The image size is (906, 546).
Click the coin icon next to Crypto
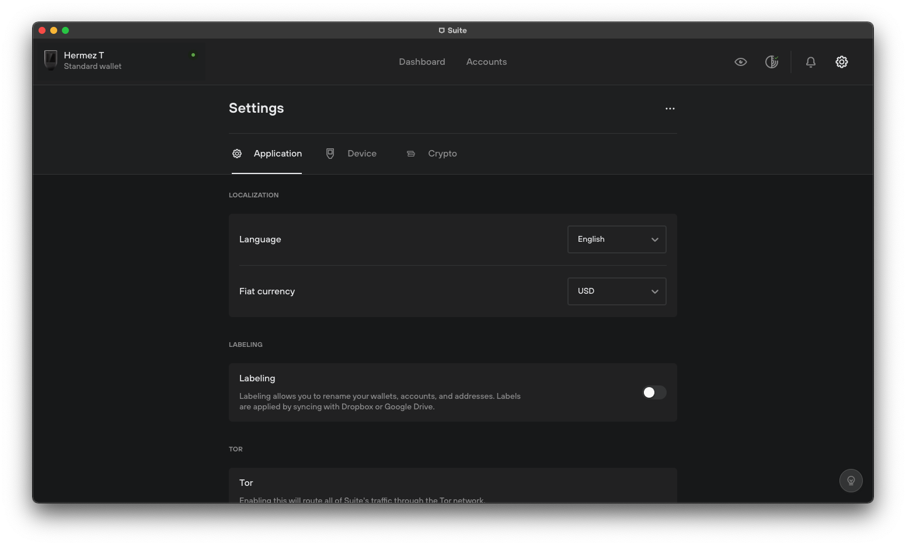tap(411, 153)
